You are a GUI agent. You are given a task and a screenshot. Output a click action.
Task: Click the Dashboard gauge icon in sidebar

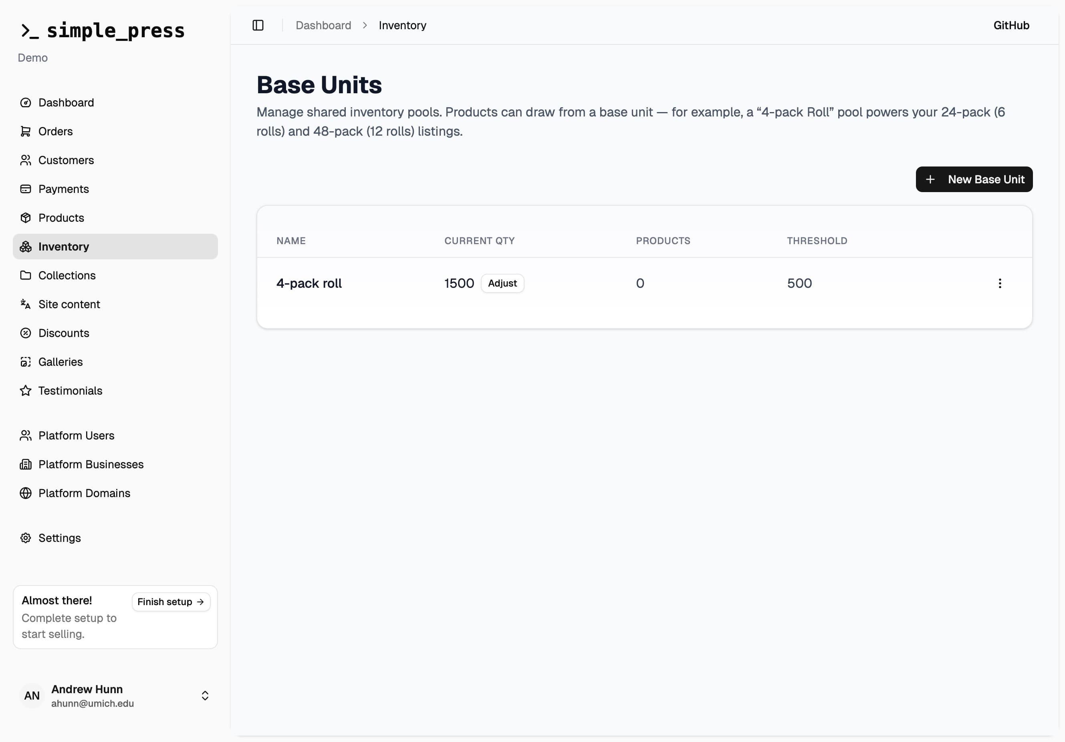26,102
